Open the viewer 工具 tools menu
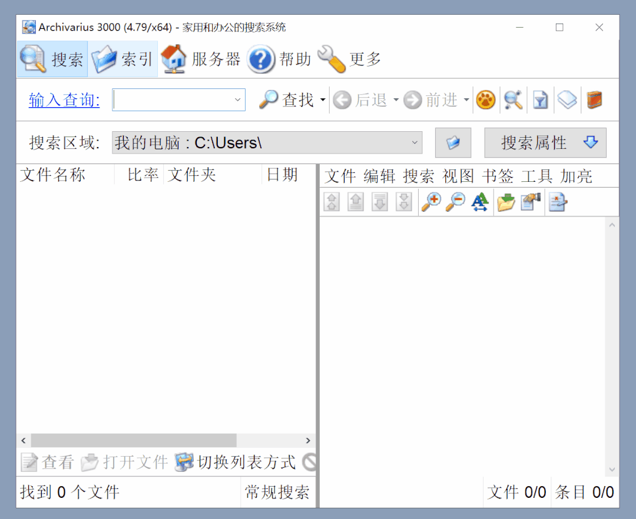The width and height of the screenshot is (636, 519). pos(537,177)
